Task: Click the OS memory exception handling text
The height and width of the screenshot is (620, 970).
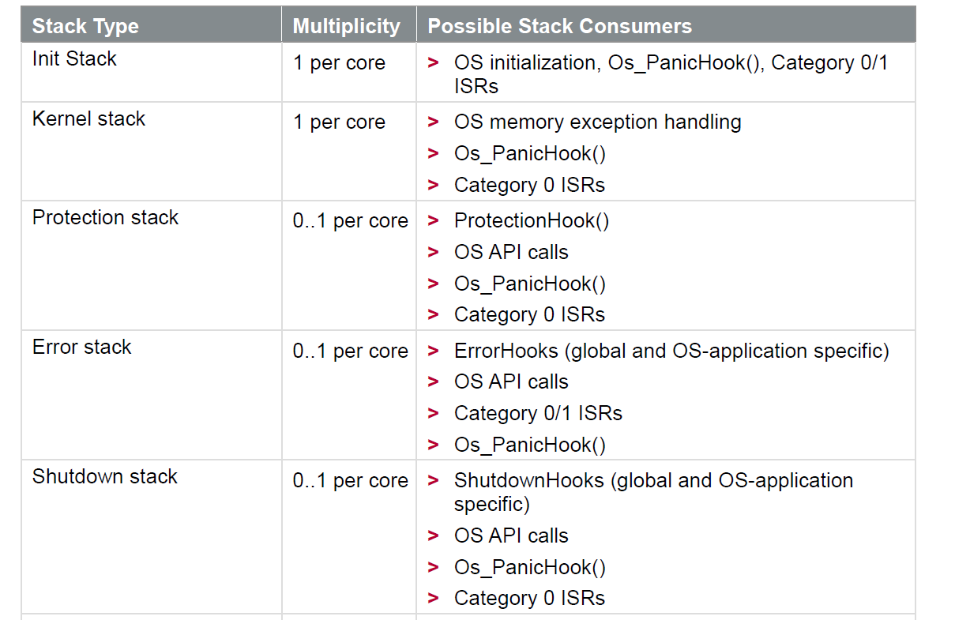Action: point(597,122)
